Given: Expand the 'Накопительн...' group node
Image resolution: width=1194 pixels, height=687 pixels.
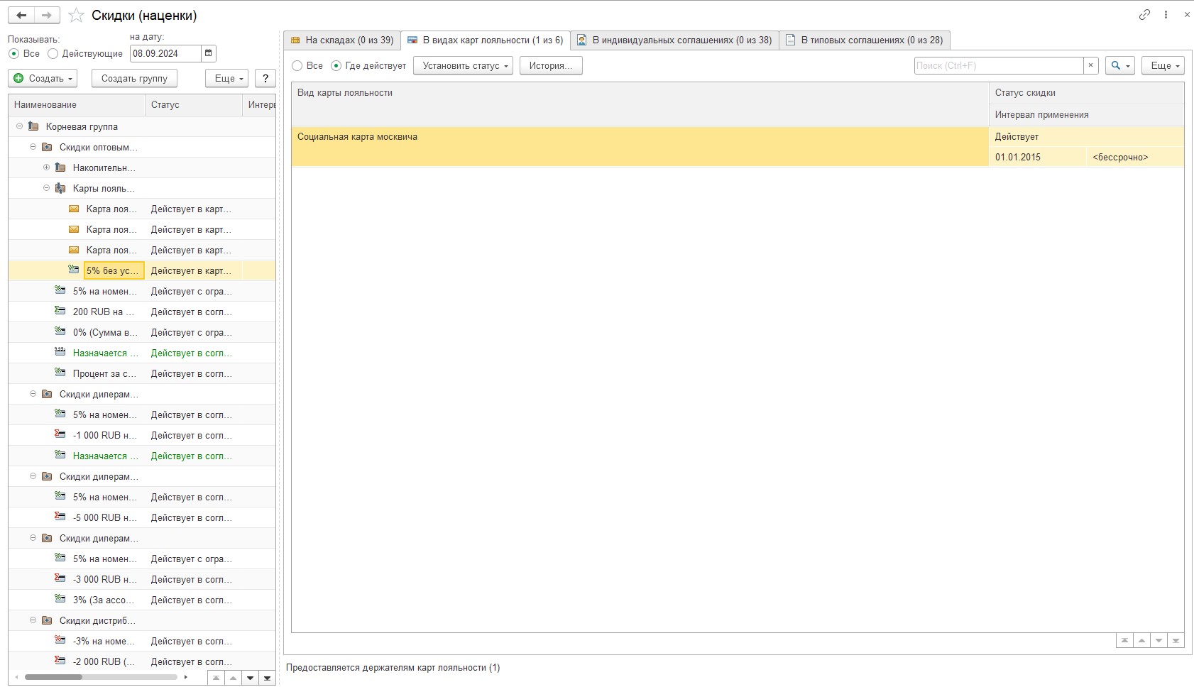Looking at the screenshot, I should pyautogui.click(x=46, y=167).
